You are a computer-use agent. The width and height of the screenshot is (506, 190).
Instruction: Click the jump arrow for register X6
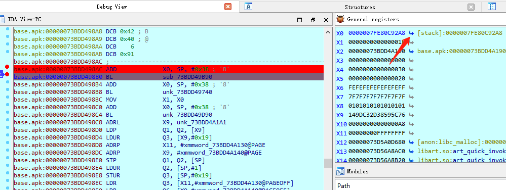click(x=411, y=87)
